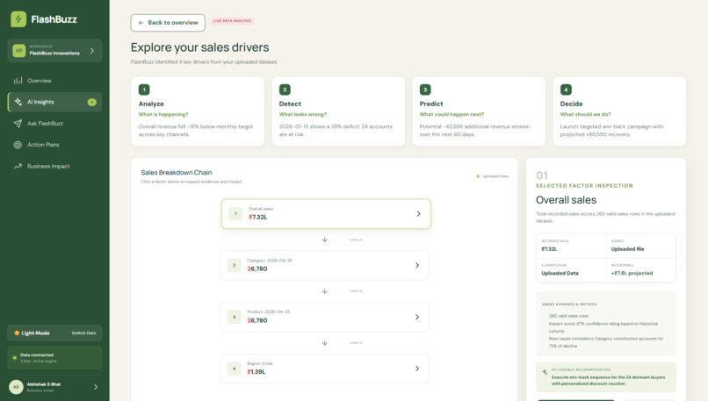Click the 'What could happen next?' subtitle
The height and width of the screenshot is (401, 708).
coord(452,115)
